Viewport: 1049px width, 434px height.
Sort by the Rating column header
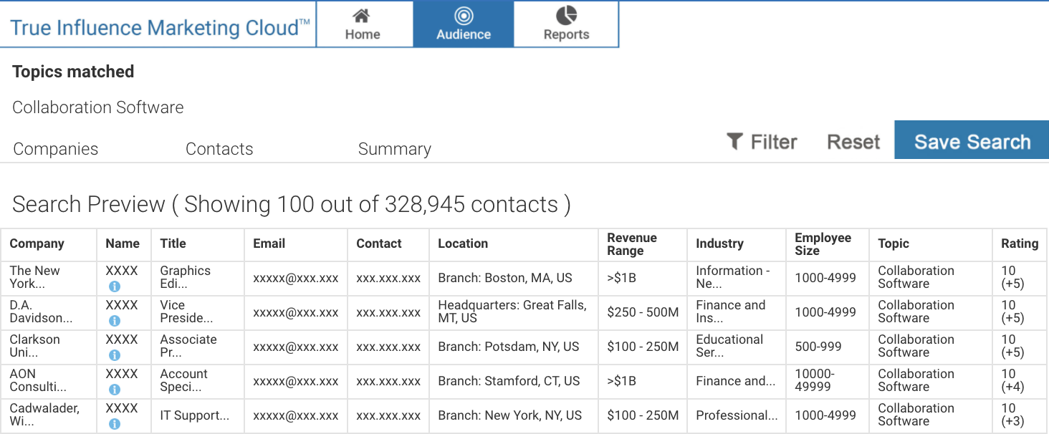point(1019,243)
